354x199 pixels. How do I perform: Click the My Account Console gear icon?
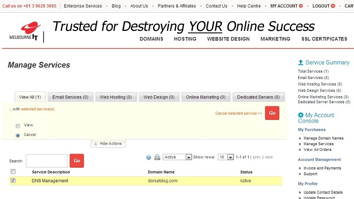301,115
